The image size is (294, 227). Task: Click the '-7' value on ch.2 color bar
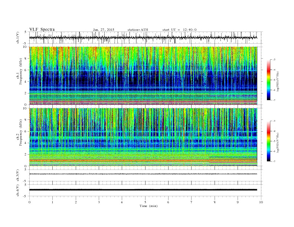274,161
